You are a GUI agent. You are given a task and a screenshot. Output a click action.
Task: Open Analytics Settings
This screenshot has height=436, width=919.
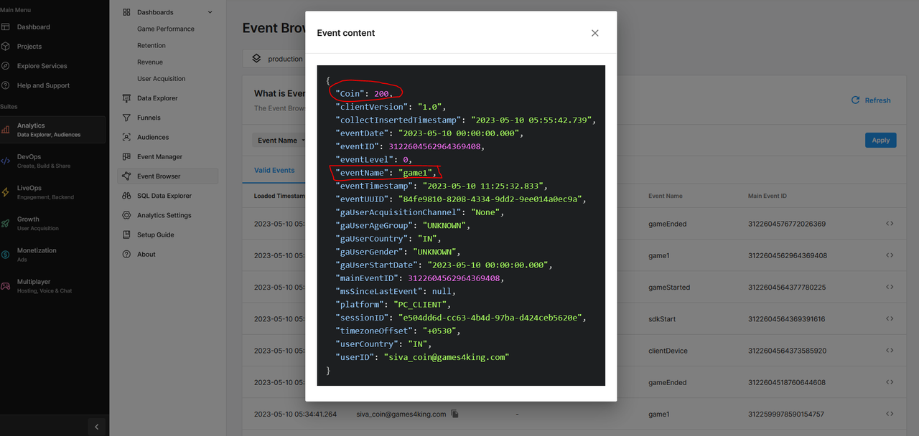[x=164, y=214]
